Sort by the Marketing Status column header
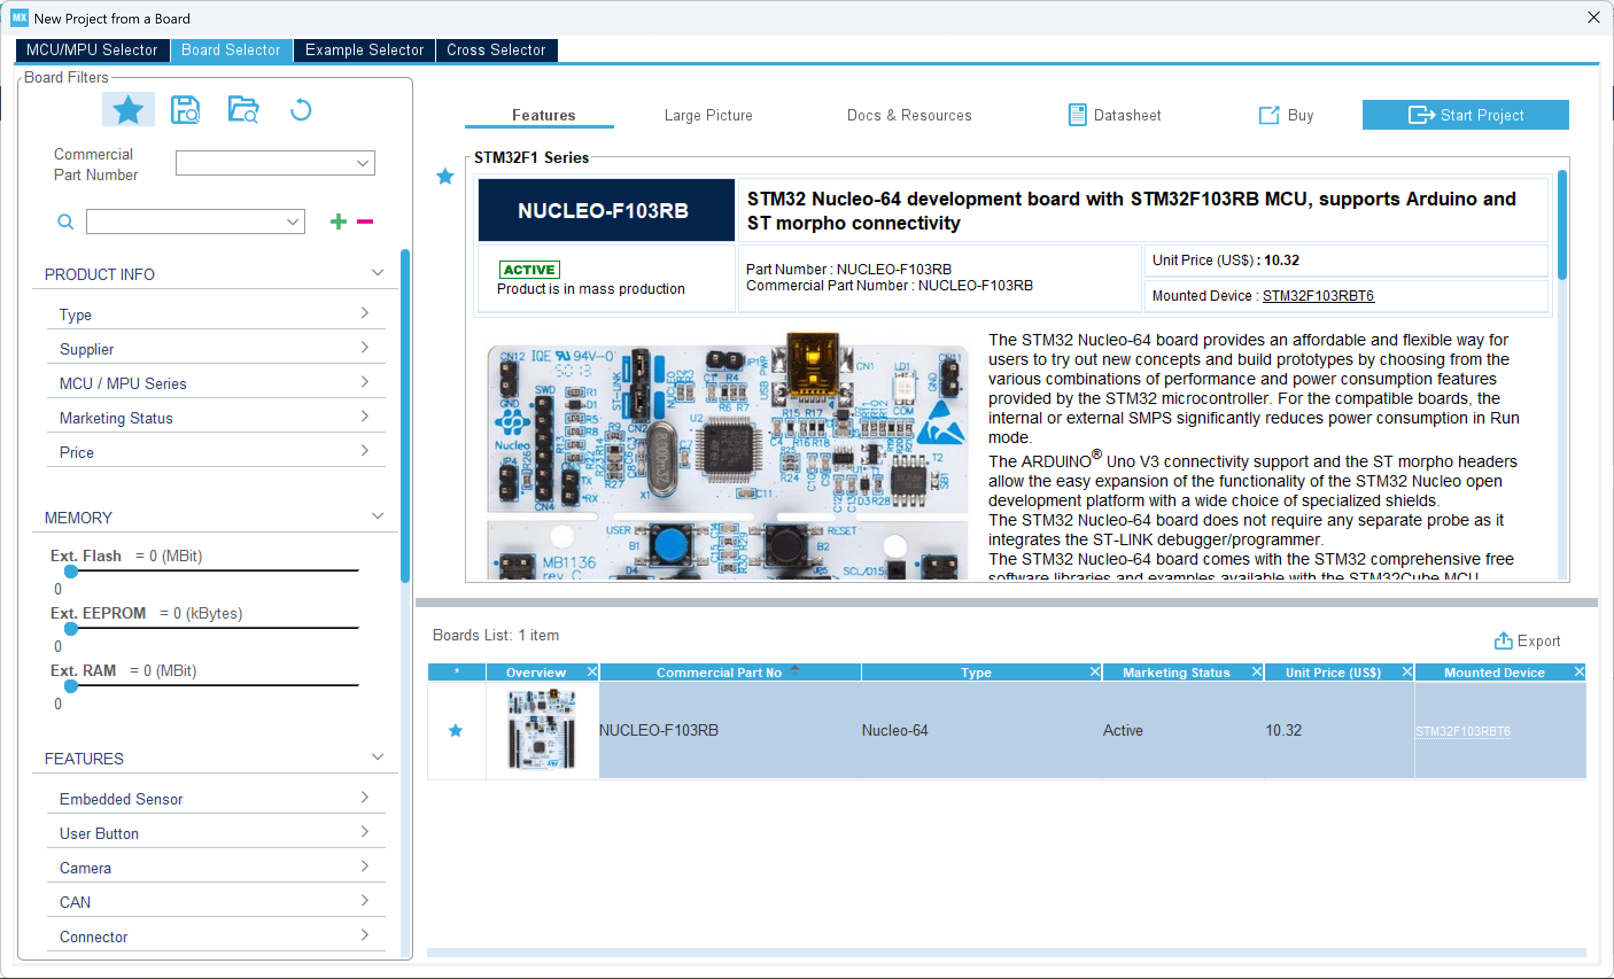The height and width of the screenshot is (979, 1614). pos(1176,672)
